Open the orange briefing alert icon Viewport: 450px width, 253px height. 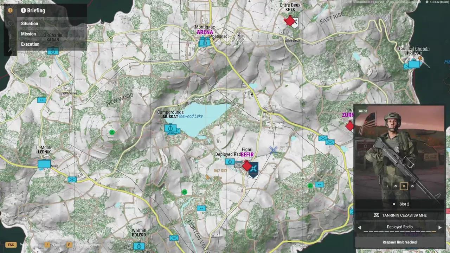point(10,10)
